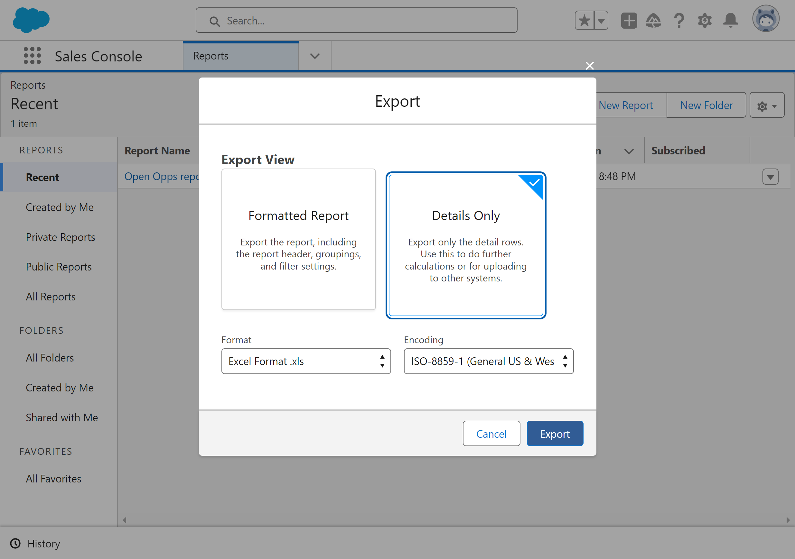795x559 pixels.
Task: Open the list settings gear dropdown
Action: 767,105
